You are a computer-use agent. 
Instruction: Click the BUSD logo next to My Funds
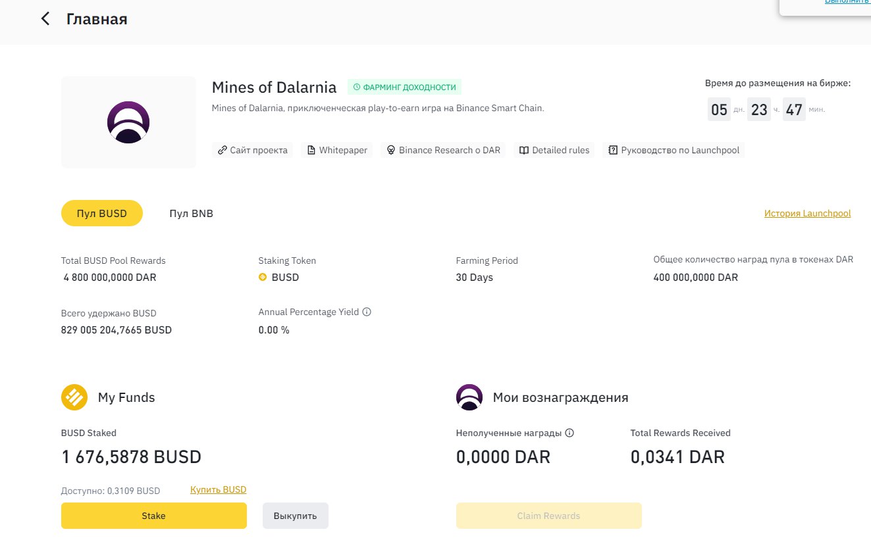coord(74,397)
